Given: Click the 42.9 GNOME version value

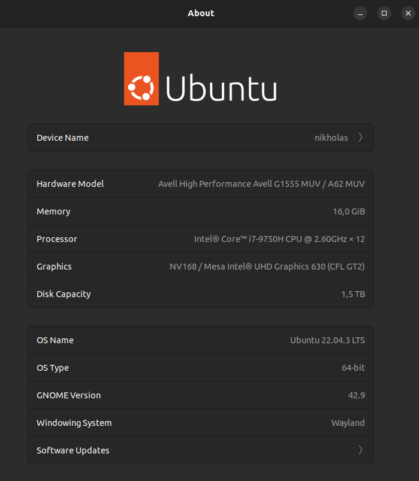Looking at the screenshot, I should coord(357,395).
